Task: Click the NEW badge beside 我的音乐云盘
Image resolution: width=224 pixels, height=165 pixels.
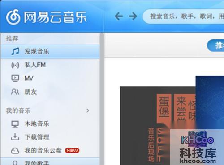Action: [x=72, y=150]
